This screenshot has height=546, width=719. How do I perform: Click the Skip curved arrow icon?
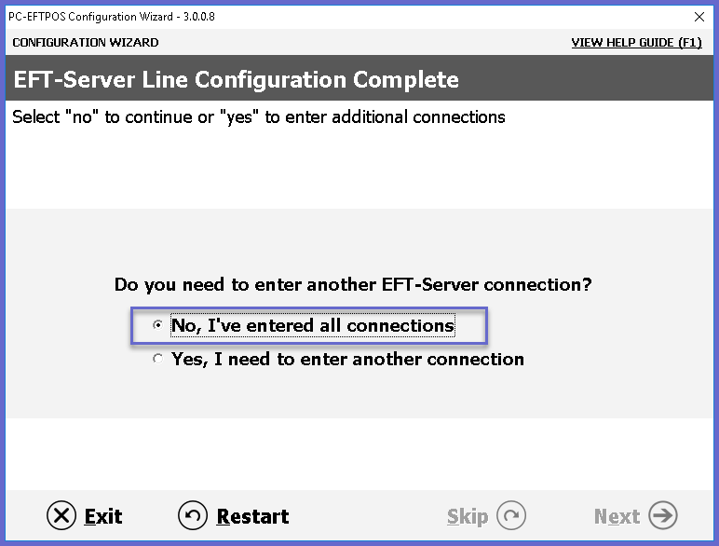pyautogui.click(x=511, y=515)
